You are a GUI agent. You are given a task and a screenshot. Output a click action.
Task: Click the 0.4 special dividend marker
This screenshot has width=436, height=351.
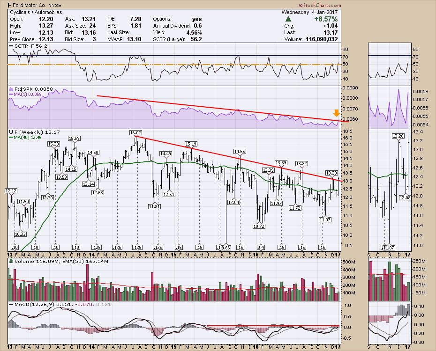coord(261,248)
